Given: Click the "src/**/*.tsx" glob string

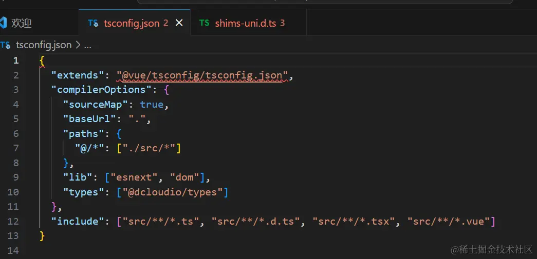Looking at the screenshot, I should 355,222.
